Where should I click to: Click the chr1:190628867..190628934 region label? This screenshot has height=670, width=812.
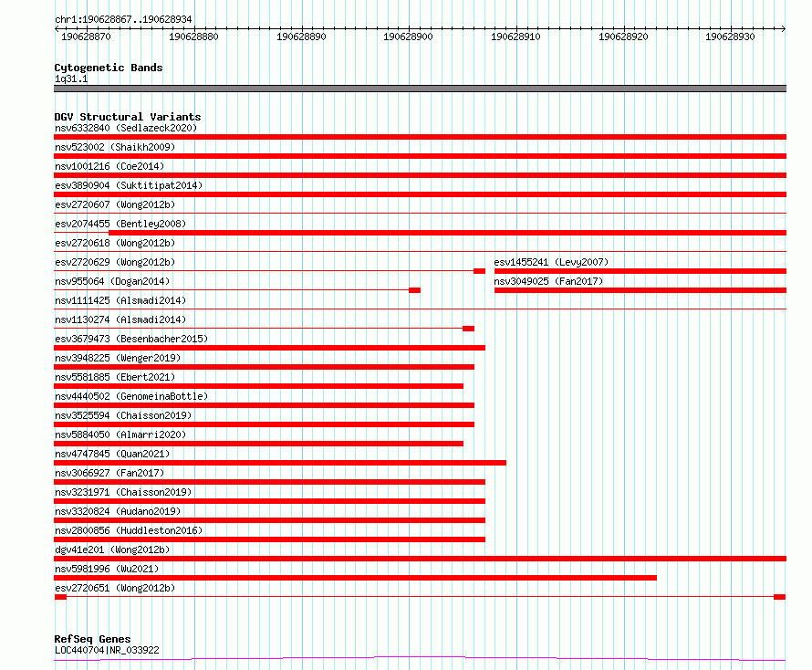(x=123, y=19)
